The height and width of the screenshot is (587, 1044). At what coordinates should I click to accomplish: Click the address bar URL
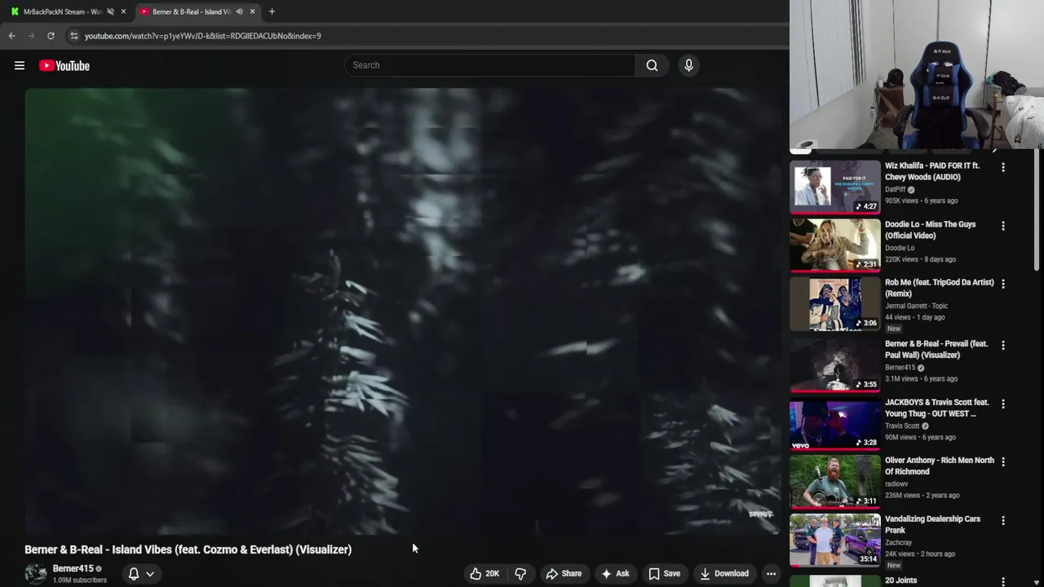[x=202, y=36]
